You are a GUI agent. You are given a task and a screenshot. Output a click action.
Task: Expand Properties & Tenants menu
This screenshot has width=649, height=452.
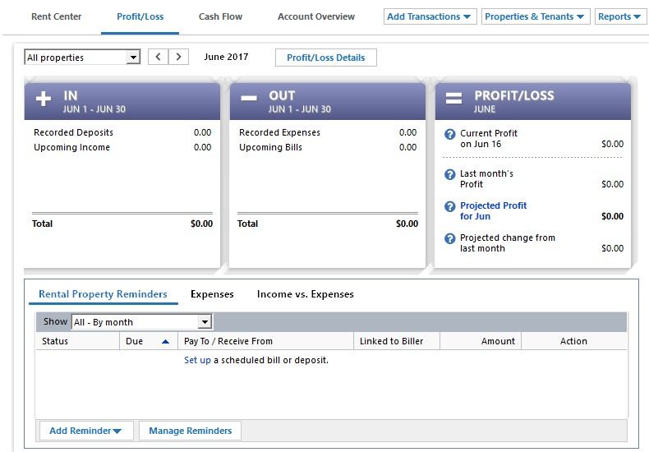[x=535, y=16]
